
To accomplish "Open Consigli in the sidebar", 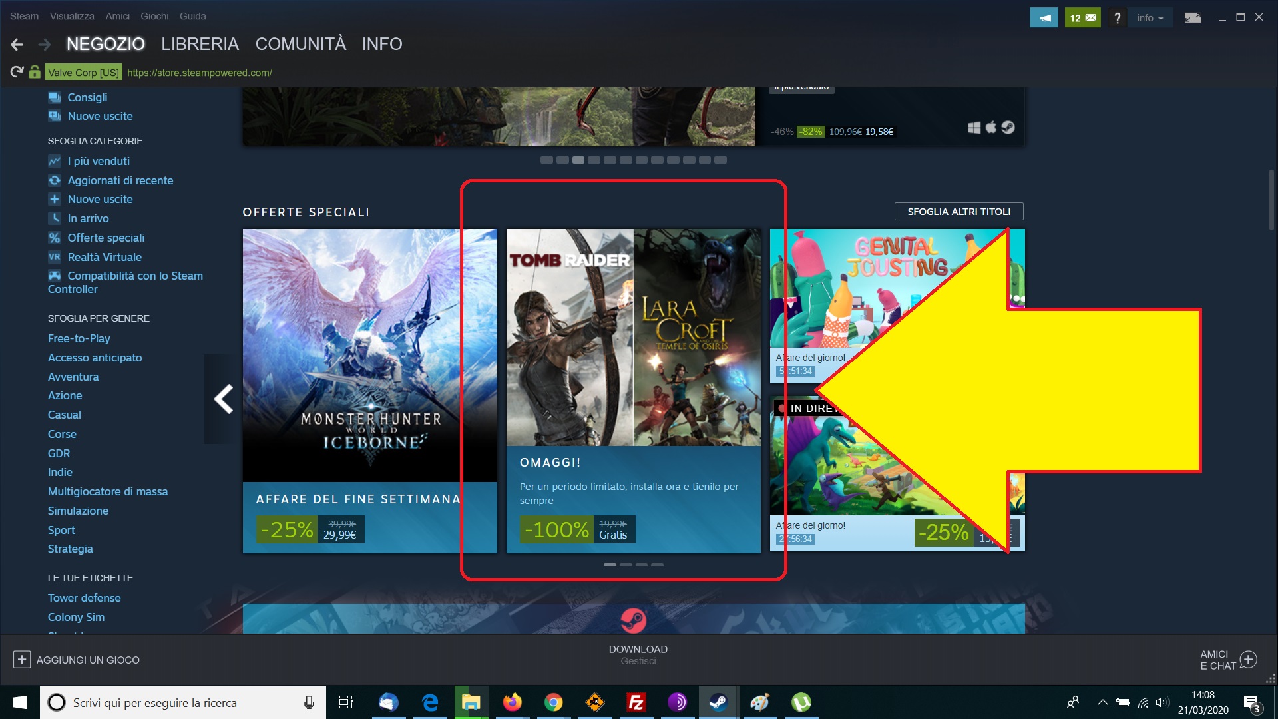I will pos(87,97).
